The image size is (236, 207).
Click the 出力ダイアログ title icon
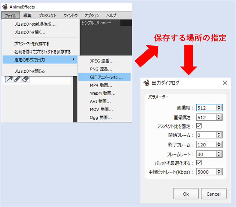pyautogui.click(x=146, y=83)
